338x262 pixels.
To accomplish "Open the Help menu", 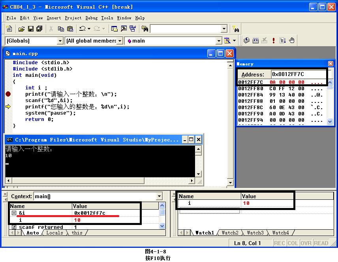I will tap(140, 18).
